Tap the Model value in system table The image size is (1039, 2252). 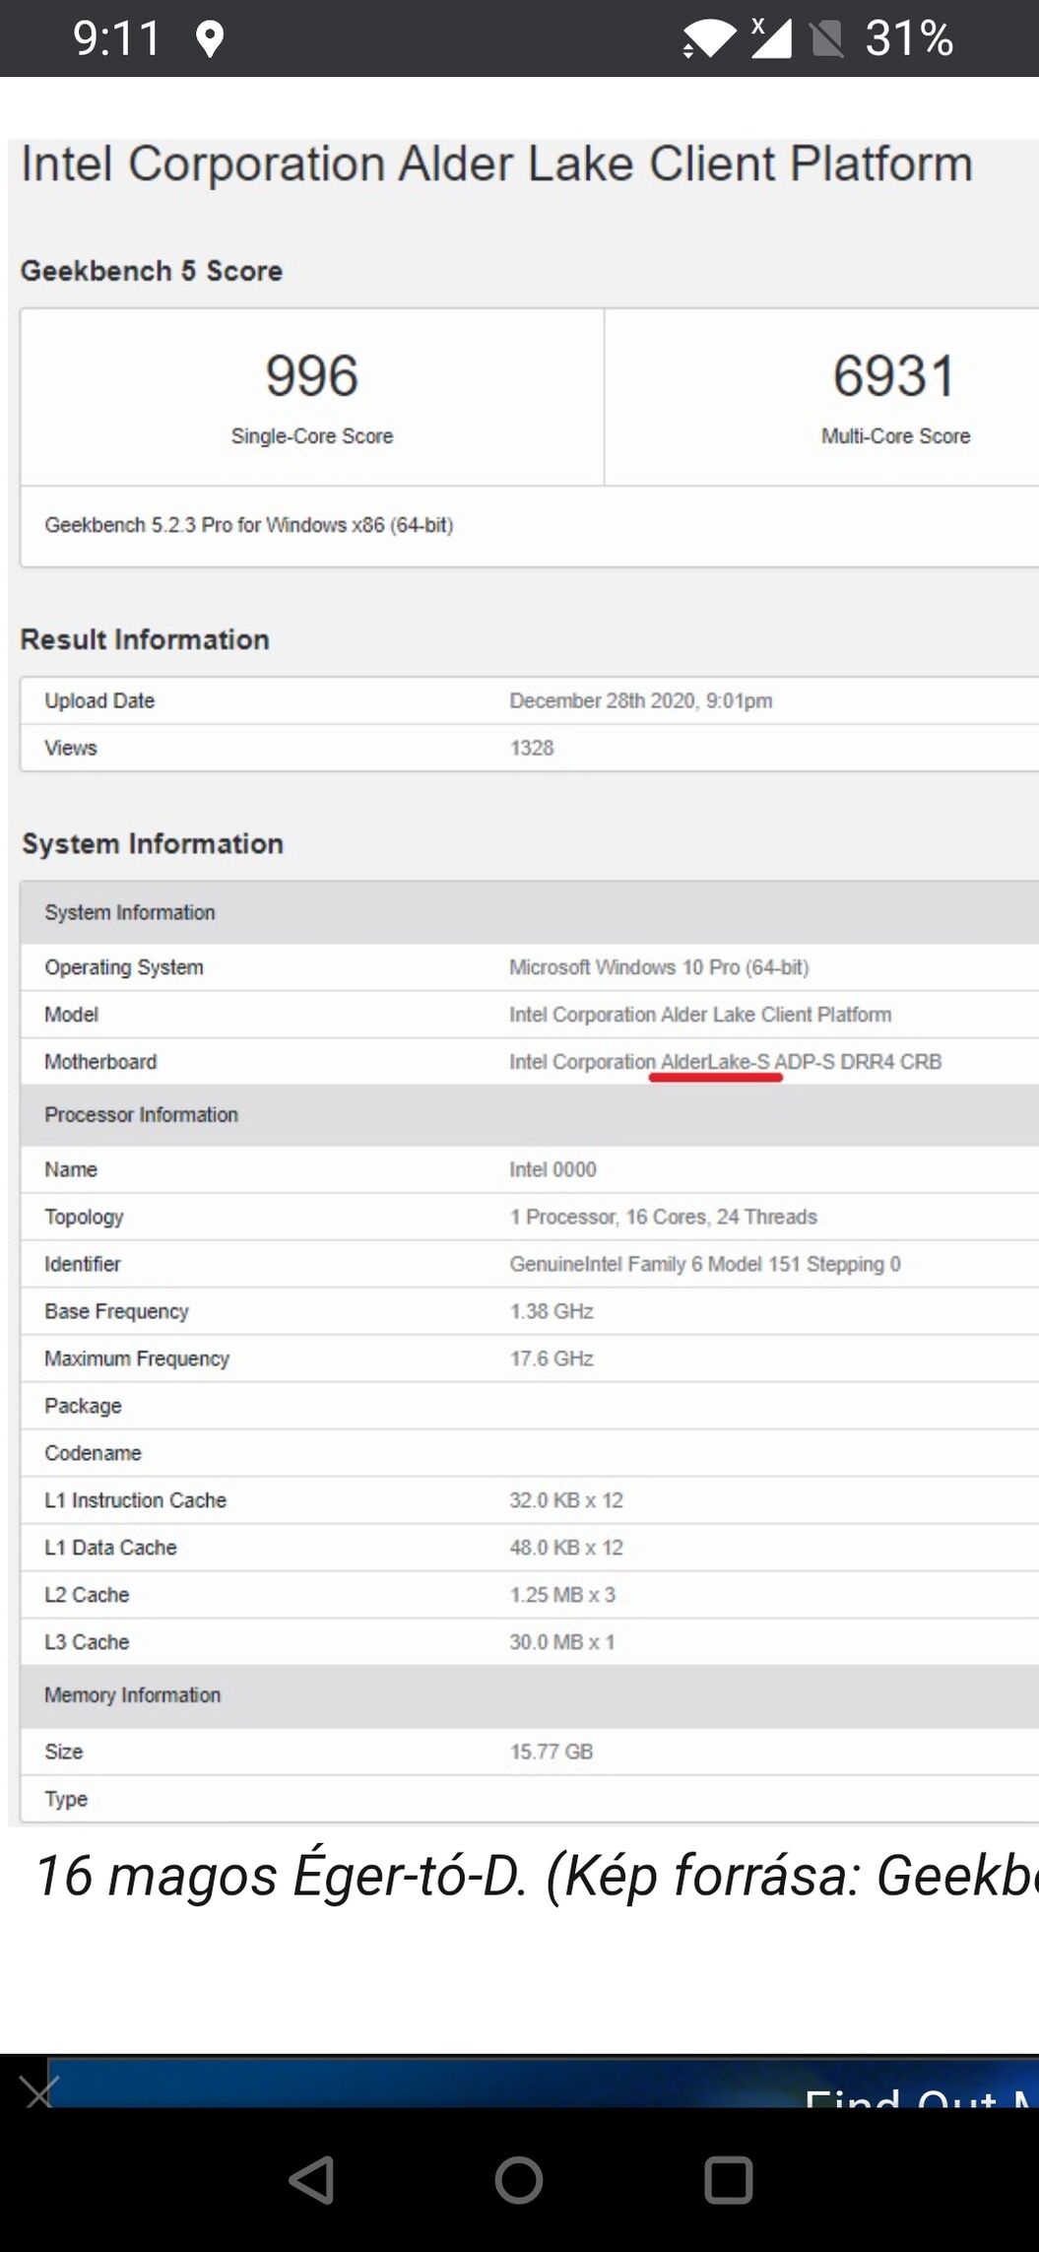(700, 1015)
